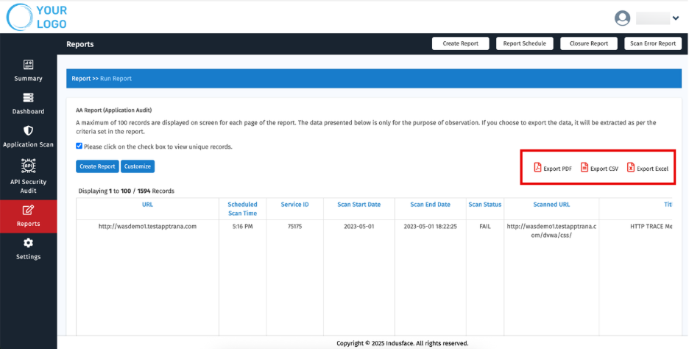Click the YOUR LOGO image

(37, 17)
